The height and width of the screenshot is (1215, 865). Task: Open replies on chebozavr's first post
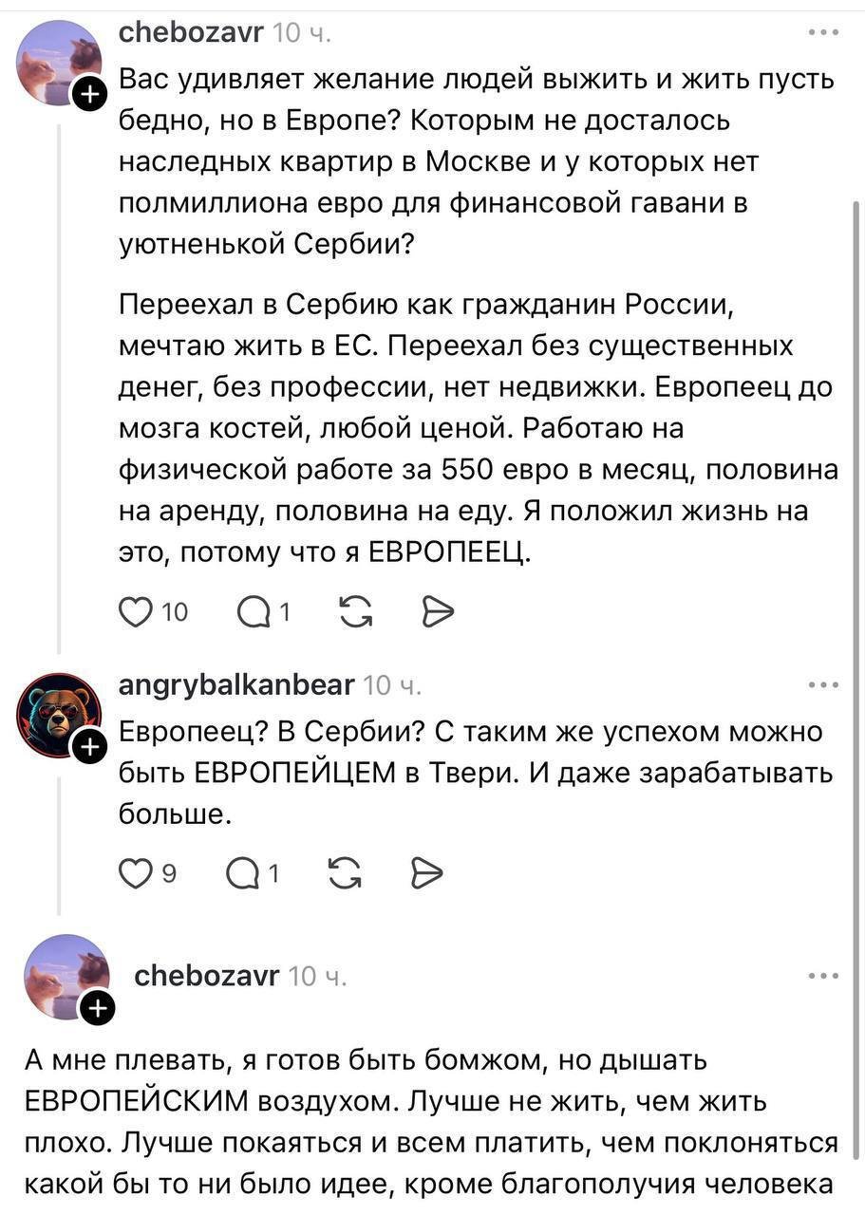tap(254, 613)
